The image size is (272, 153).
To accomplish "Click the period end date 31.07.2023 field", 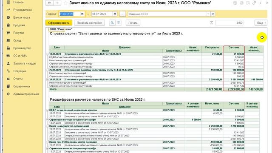I will pos(102,14).
